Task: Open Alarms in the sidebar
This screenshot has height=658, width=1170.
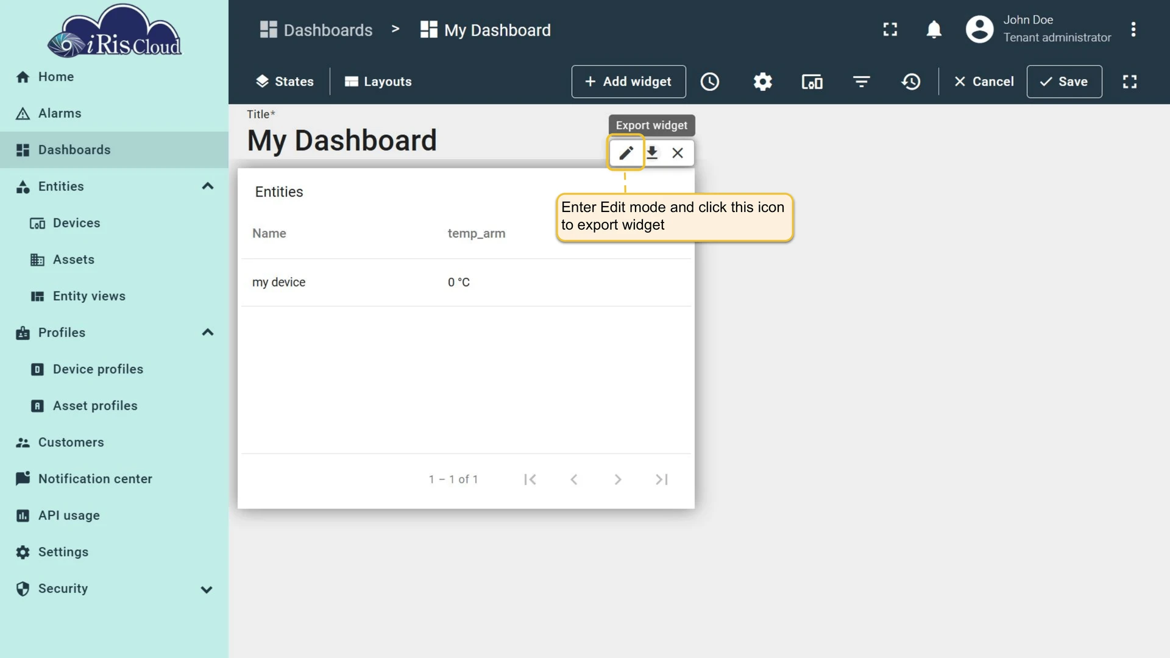Action: (114, 113)
